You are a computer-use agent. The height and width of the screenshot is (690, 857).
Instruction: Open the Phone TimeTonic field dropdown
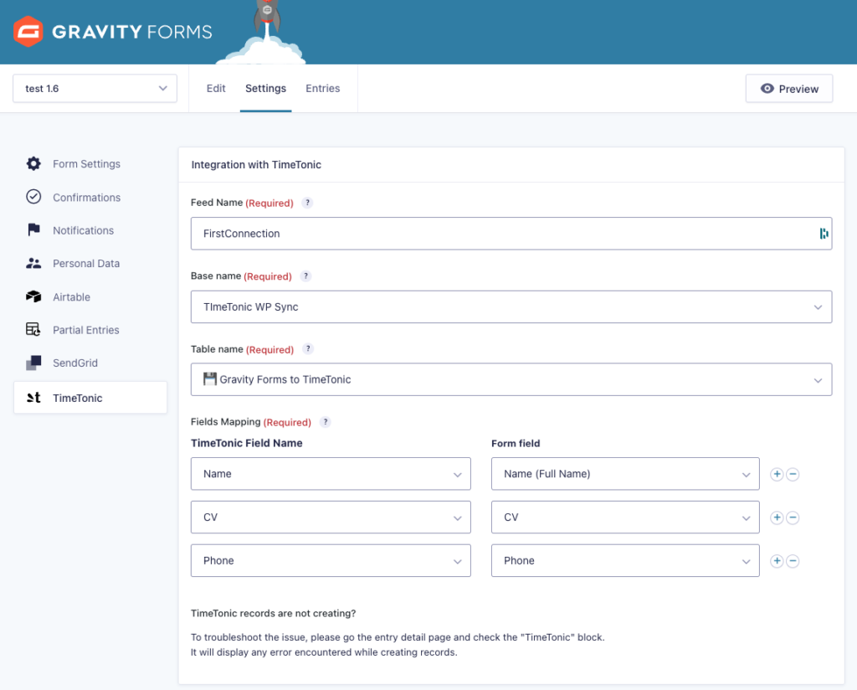(x=331, y=561)
